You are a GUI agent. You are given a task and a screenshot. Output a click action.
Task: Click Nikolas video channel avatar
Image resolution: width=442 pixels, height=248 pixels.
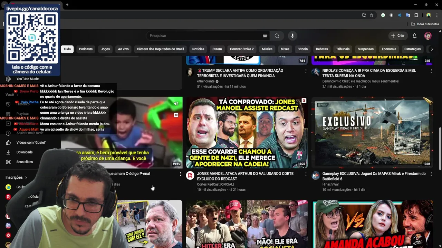(315, 72)
